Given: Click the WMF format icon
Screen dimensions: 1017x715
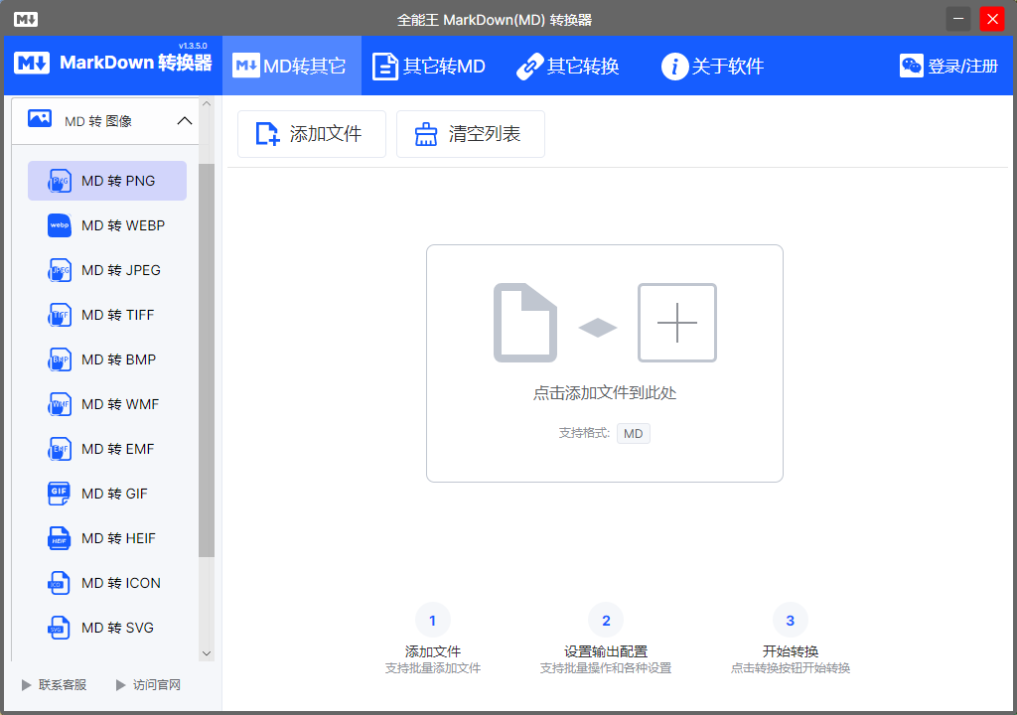Looking at the screenshot, I should (x=60, y=405).
